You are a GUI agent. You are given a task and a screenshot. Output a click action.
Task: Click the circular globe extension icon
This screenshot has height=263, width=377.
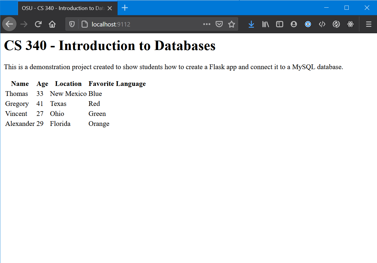[x=336, y=24]
